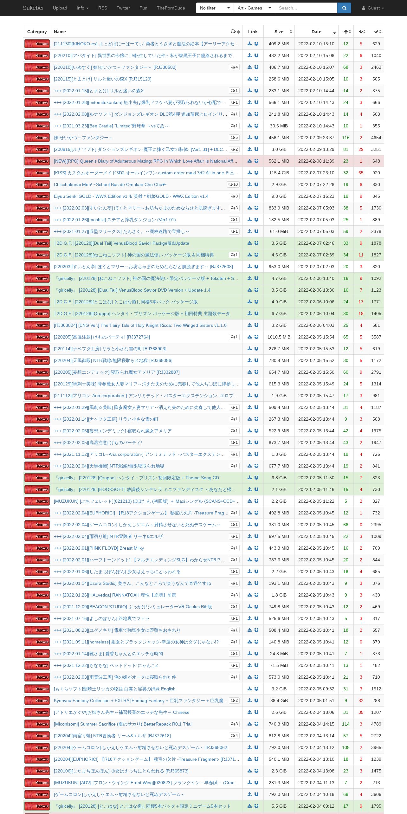
Task: Open the 10 comments badge on Chicchakunai Mon
Action: (233, 184)
